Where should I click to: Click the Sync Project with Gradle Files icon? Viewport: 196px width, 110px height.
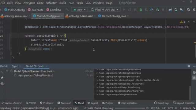[x=170, y=9]
